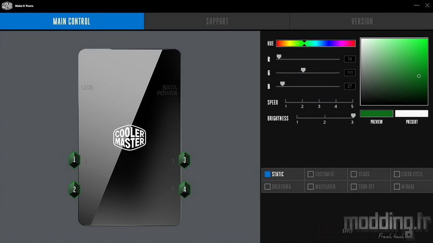The height and width of the screenshot is (243, 433).
Task: Switch to the Version tab
Action: tap(362, 21)
